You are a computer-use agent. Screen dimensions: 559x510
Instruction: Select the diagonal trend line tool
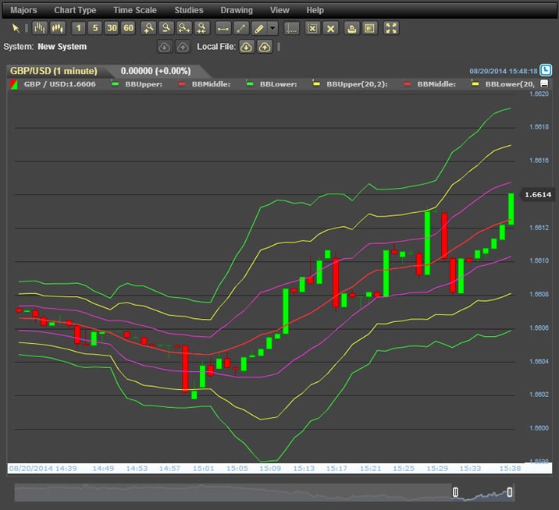click(x=241, y=28)
